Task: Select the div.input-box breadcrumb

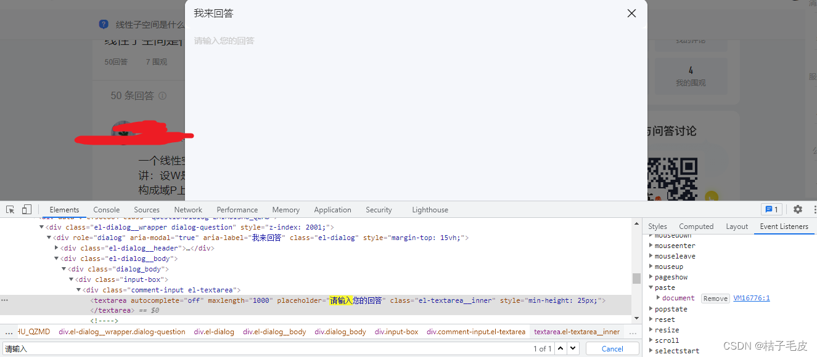Action: (396, 332)
